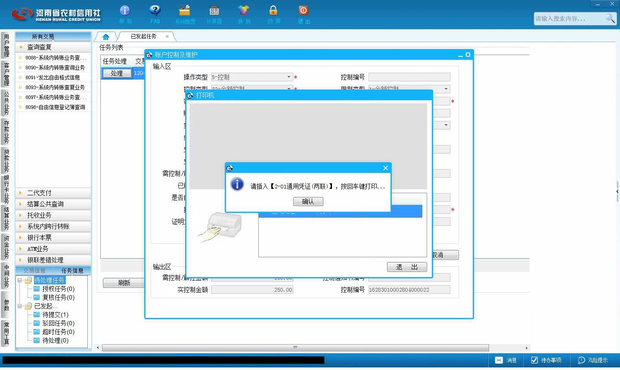Image resolution: width=620 pixels, height=370 pixels.
Task: Select 驳回任务(0) tree item
Action: (x=58, y=323)
